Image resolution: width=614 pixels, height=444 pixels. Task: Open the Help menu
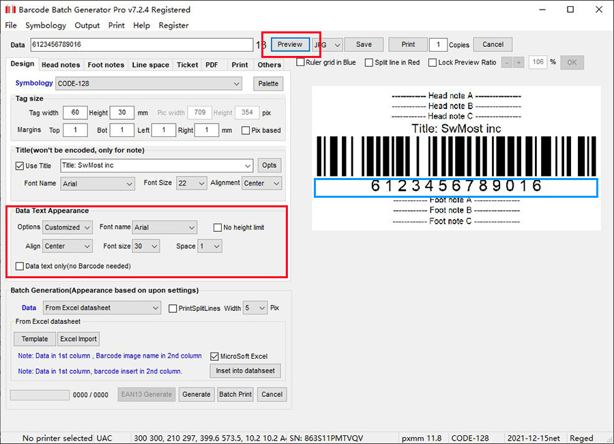pyautogui.click(x=141, y=25)
